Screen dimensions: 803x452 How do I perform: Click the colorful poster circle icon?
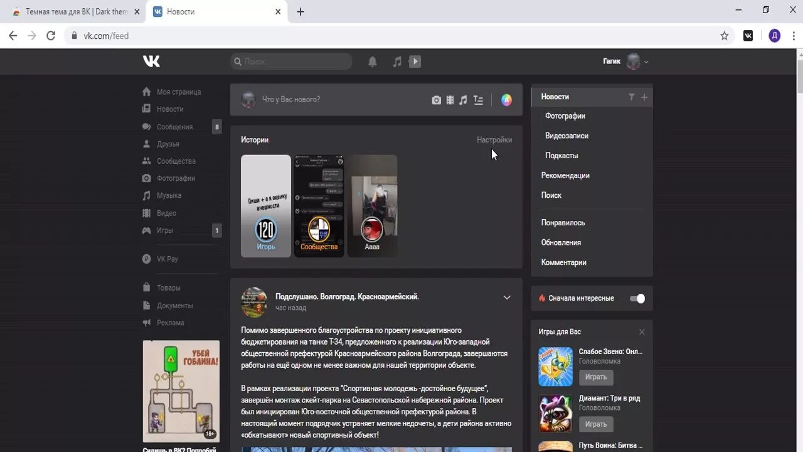pos(506,100)
